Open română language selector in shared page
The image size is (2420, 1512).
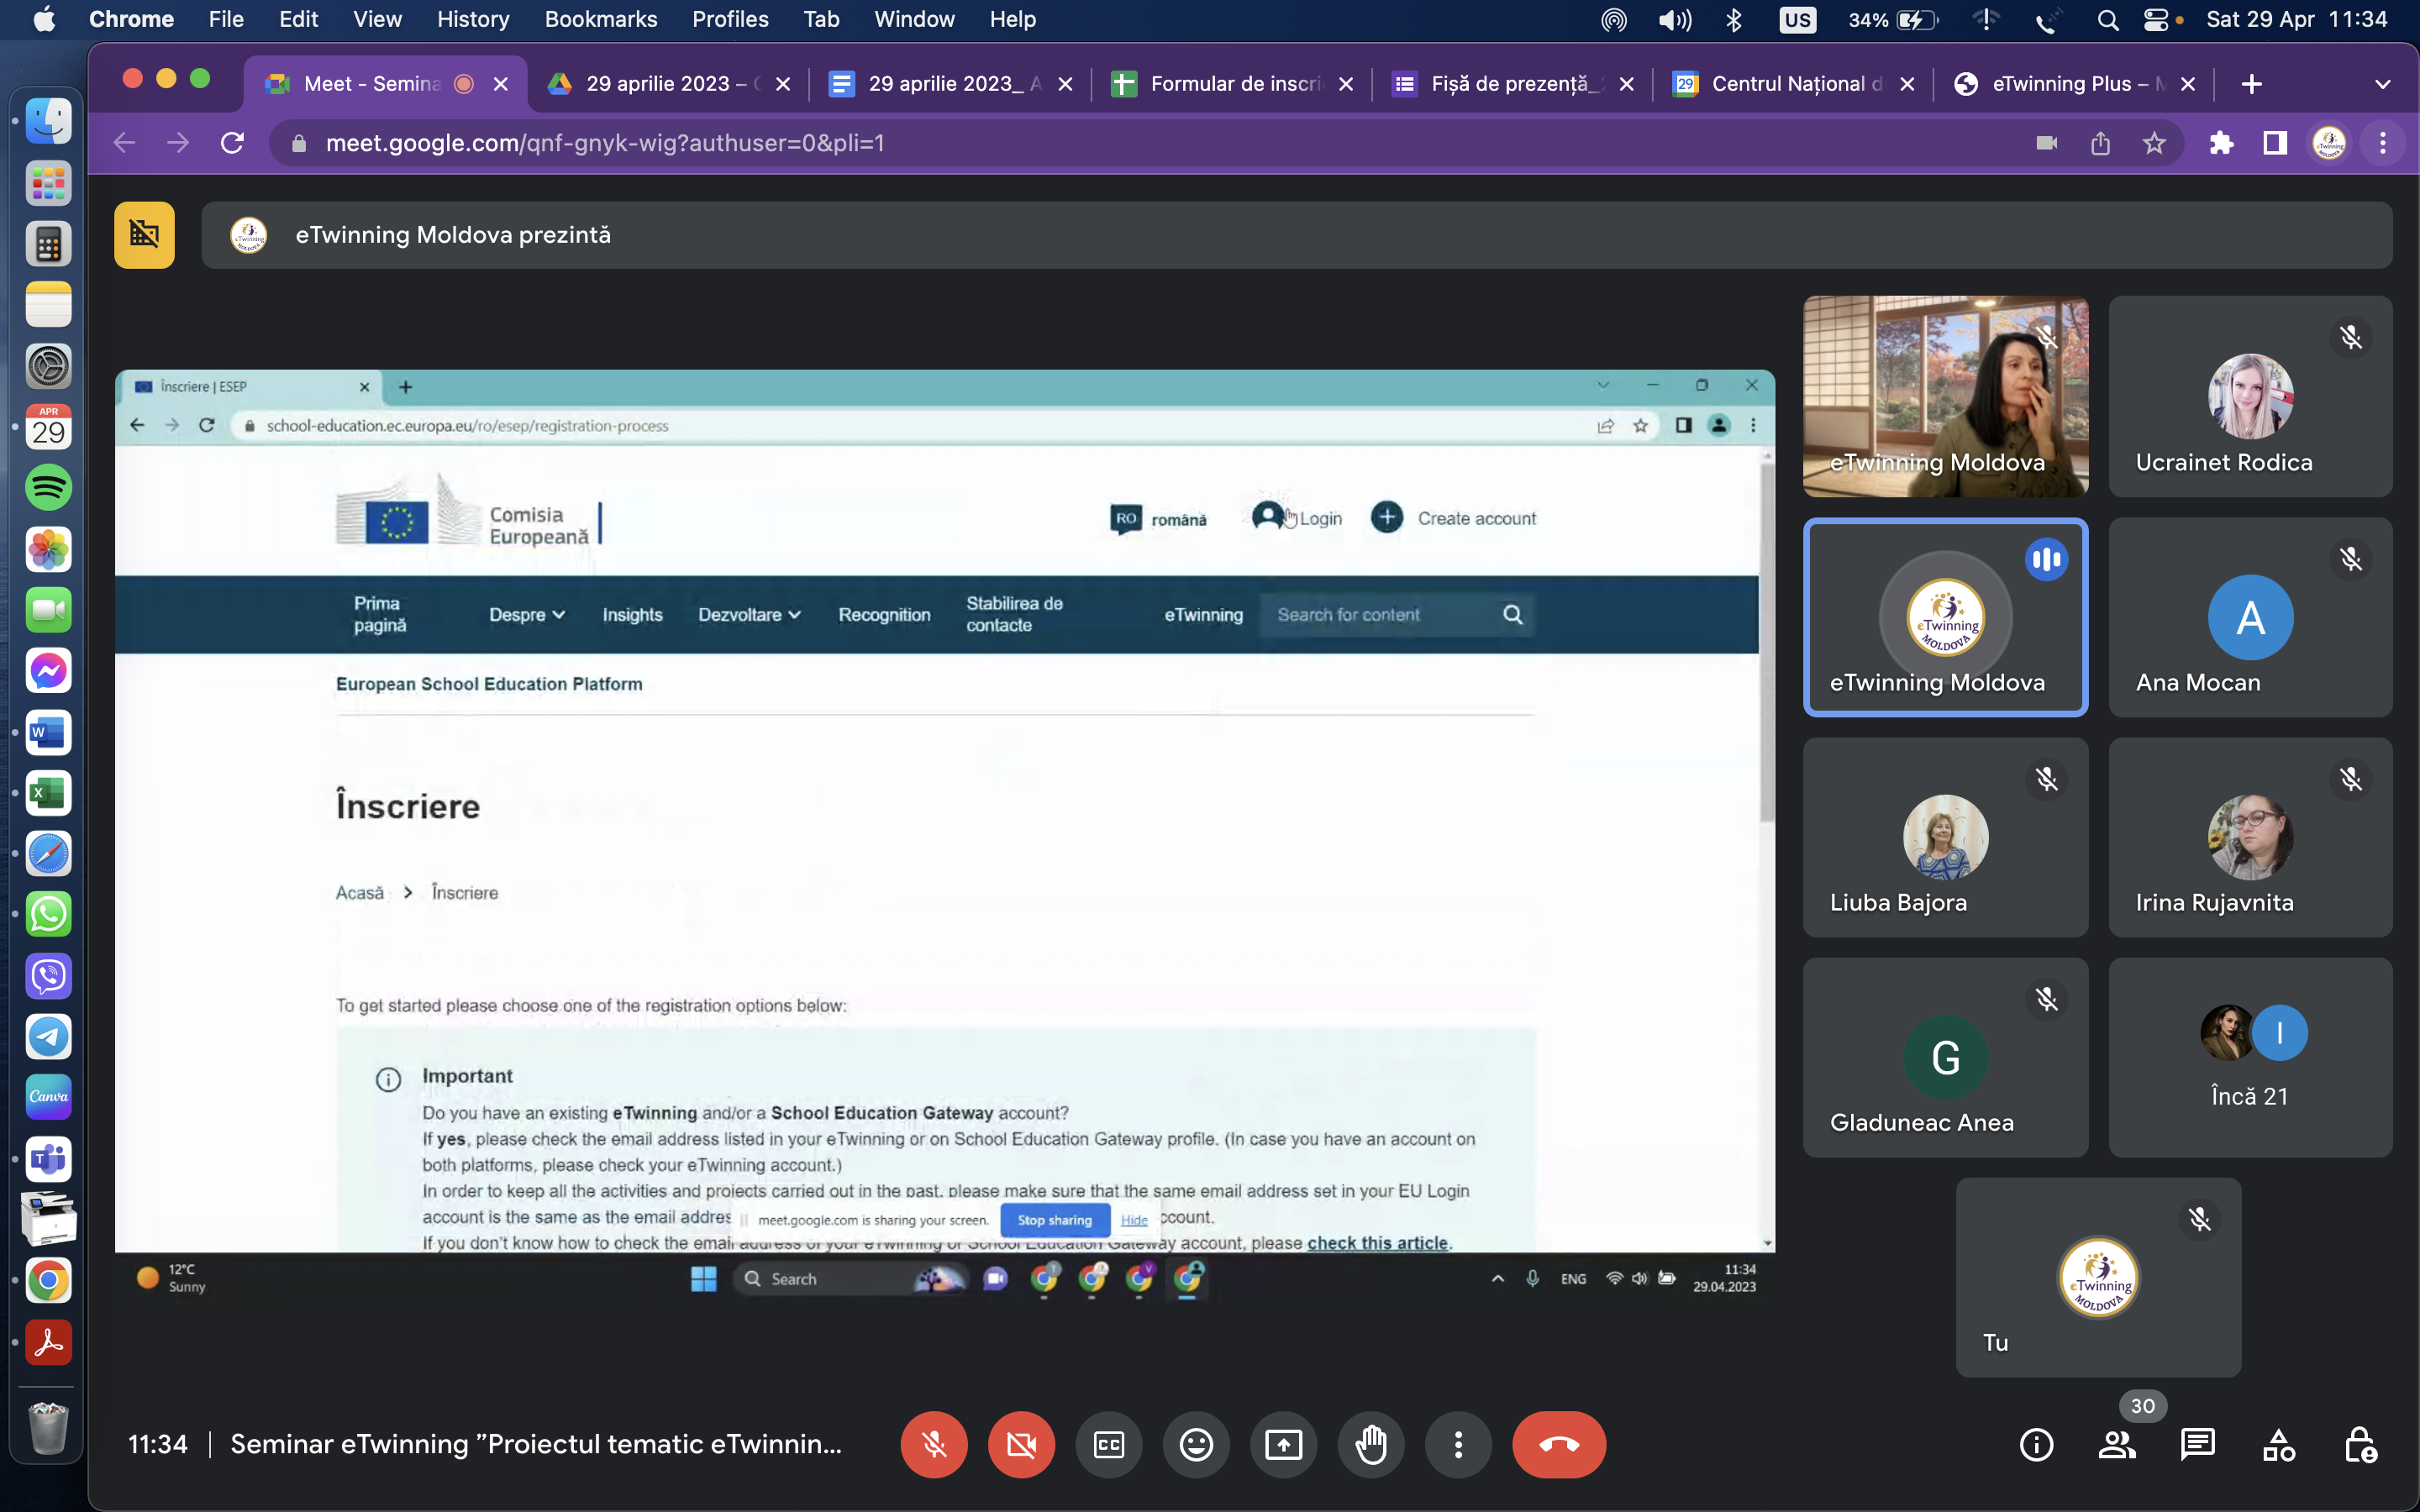[1158, 519]
